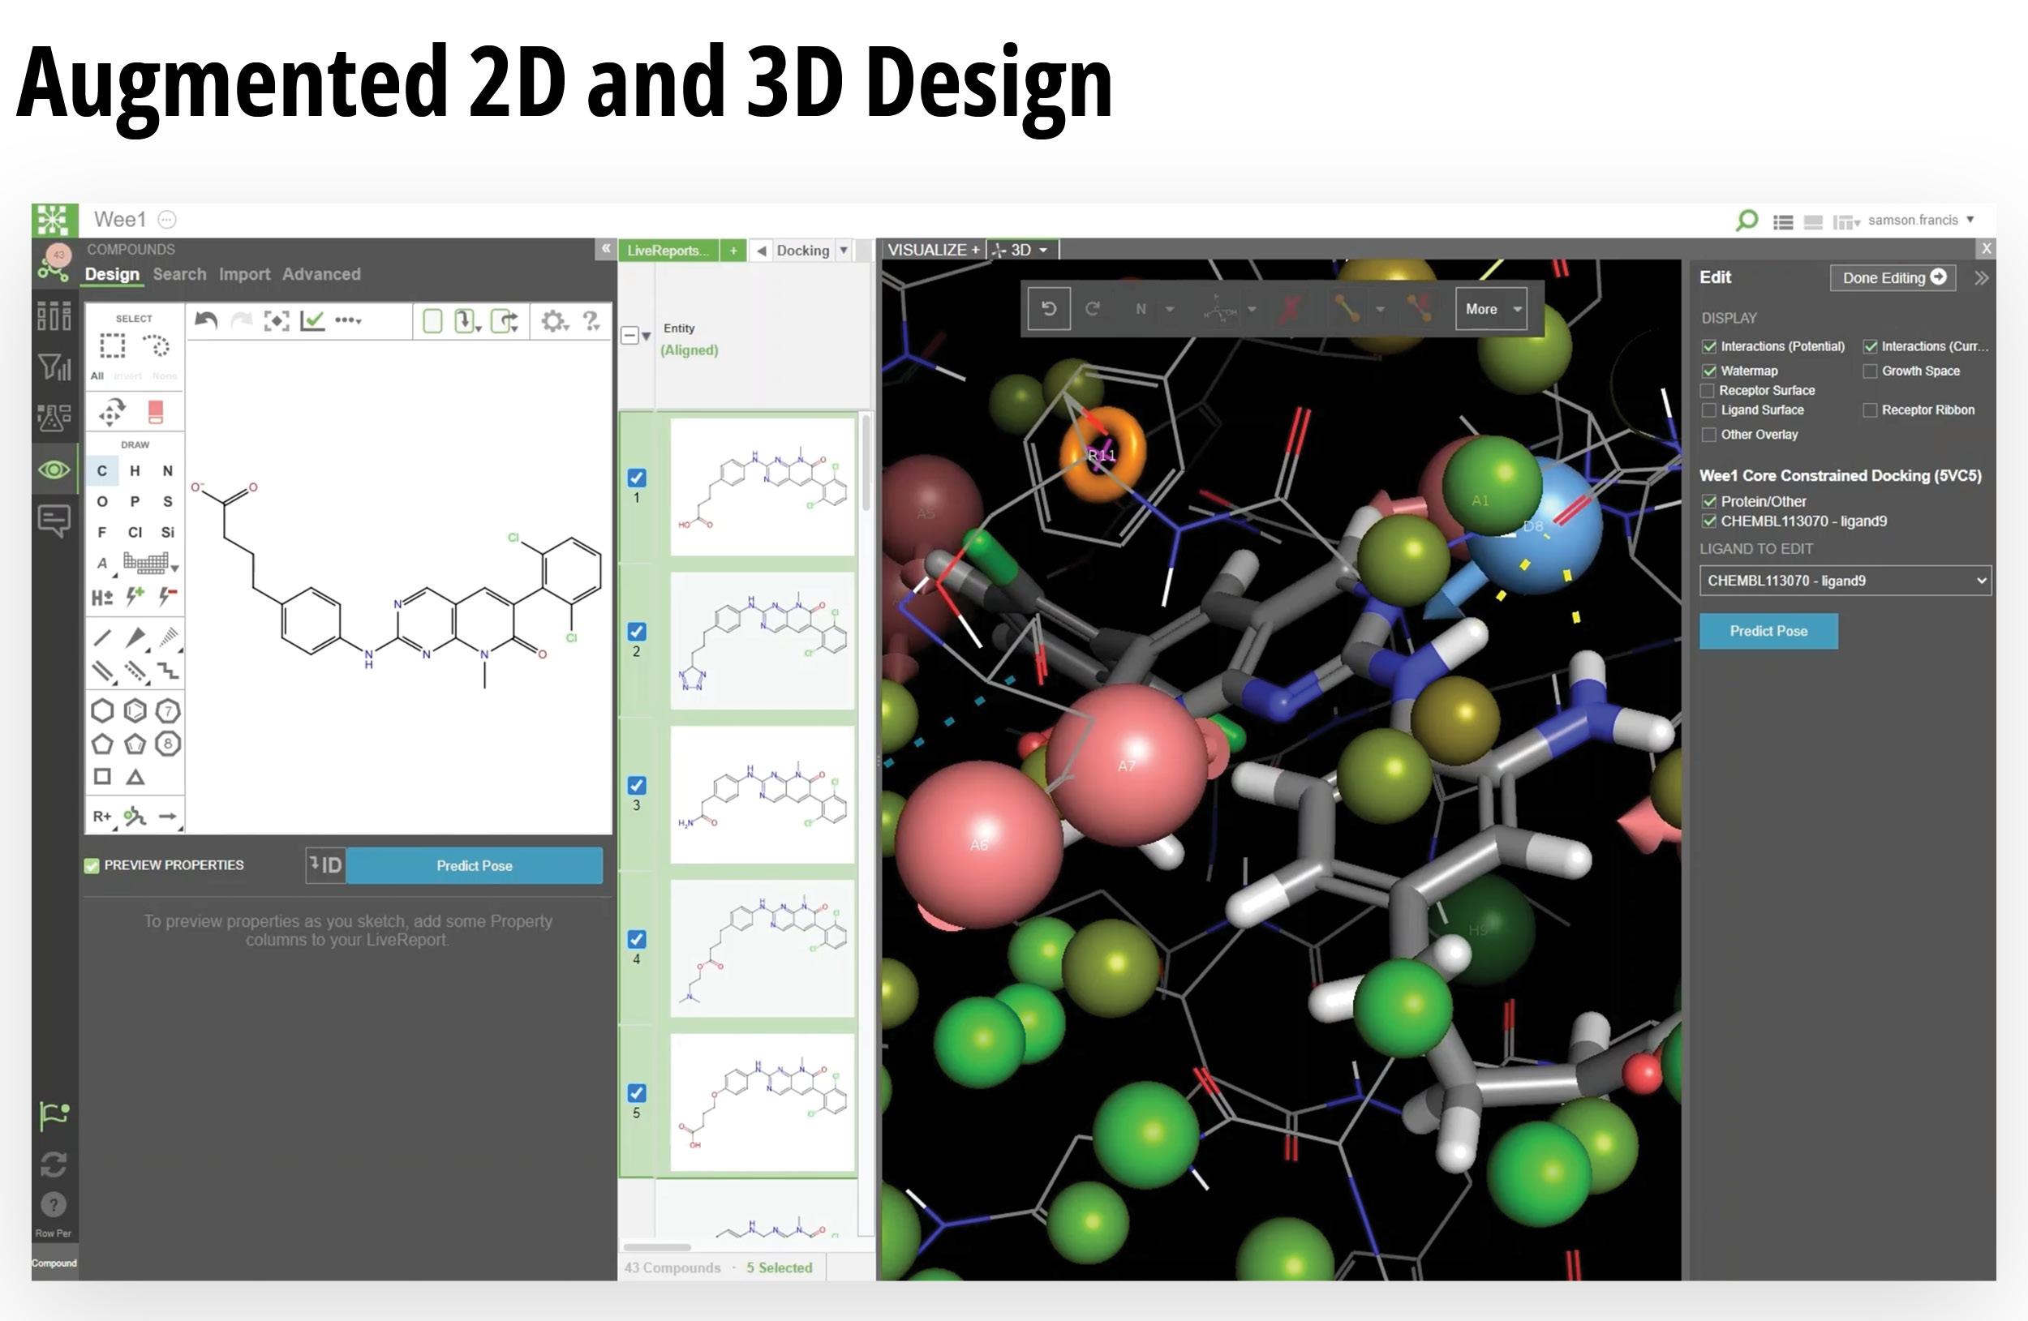Open the comments panel sidebar icon
This screenshot has width=2028, height=1321.
54,520
